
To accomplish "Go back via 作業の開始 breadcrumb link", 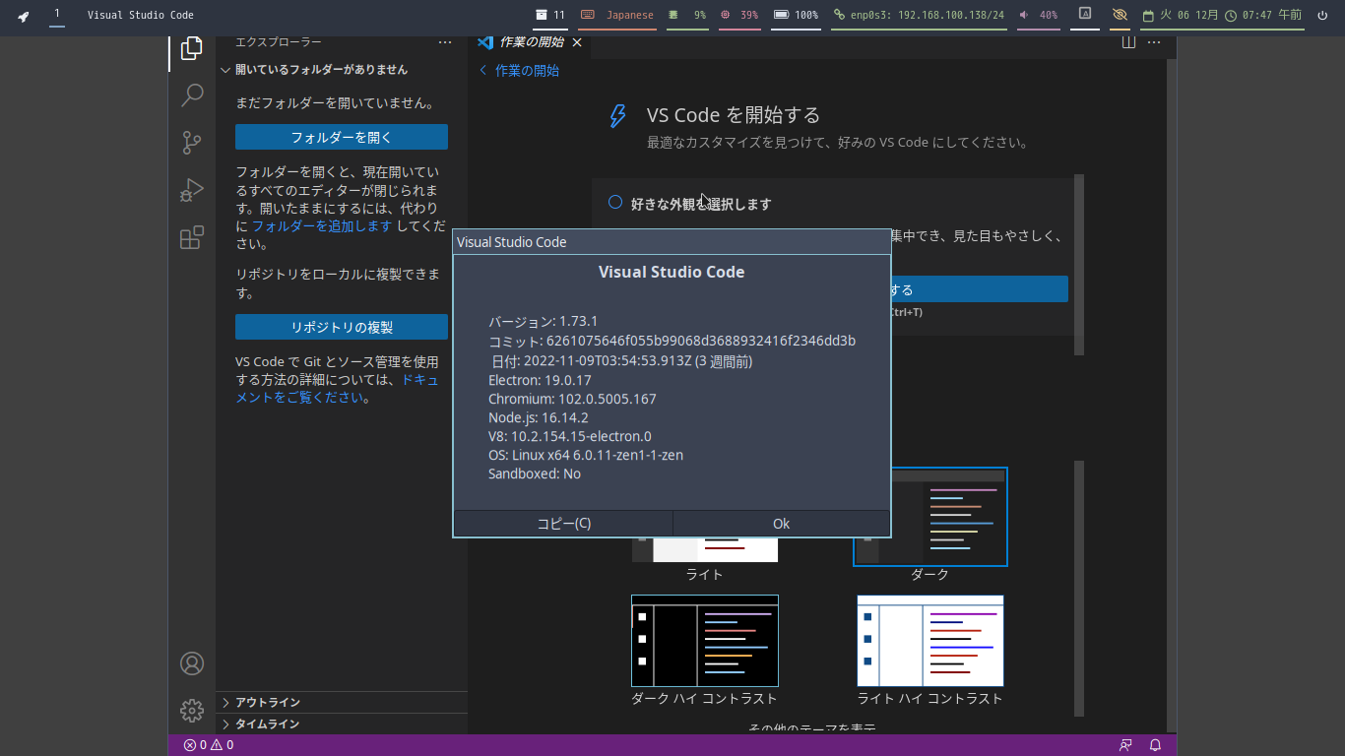I will pyautogui.click(x=519, y=70).
